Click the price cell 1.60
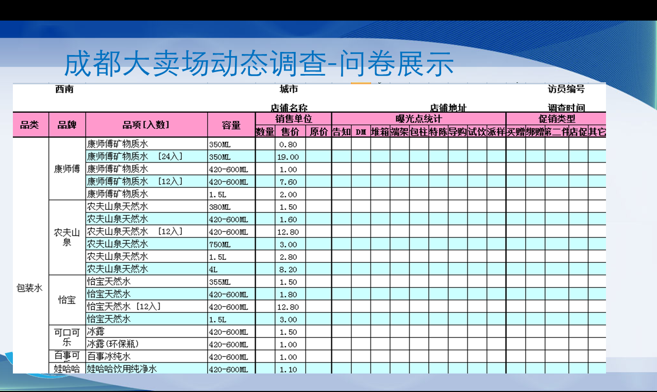Screen dimensions: 657x392 (290, 219)
